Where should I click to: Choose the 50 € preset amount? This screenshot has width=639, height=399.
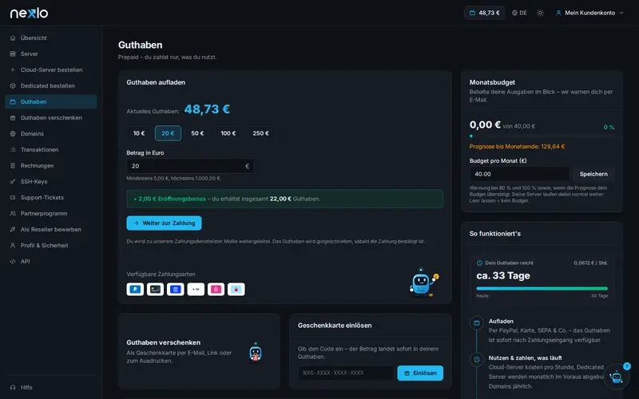[197, 133]
